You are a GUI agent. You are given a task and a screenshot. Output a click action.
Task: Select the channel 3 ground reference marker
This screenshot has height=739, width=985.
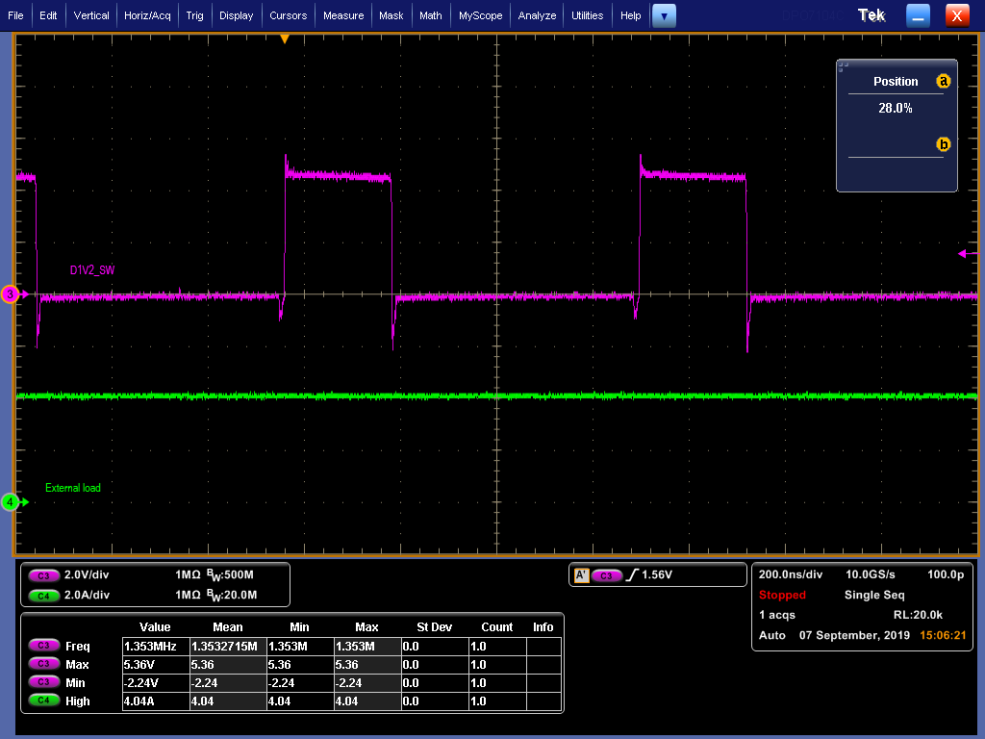11,294
